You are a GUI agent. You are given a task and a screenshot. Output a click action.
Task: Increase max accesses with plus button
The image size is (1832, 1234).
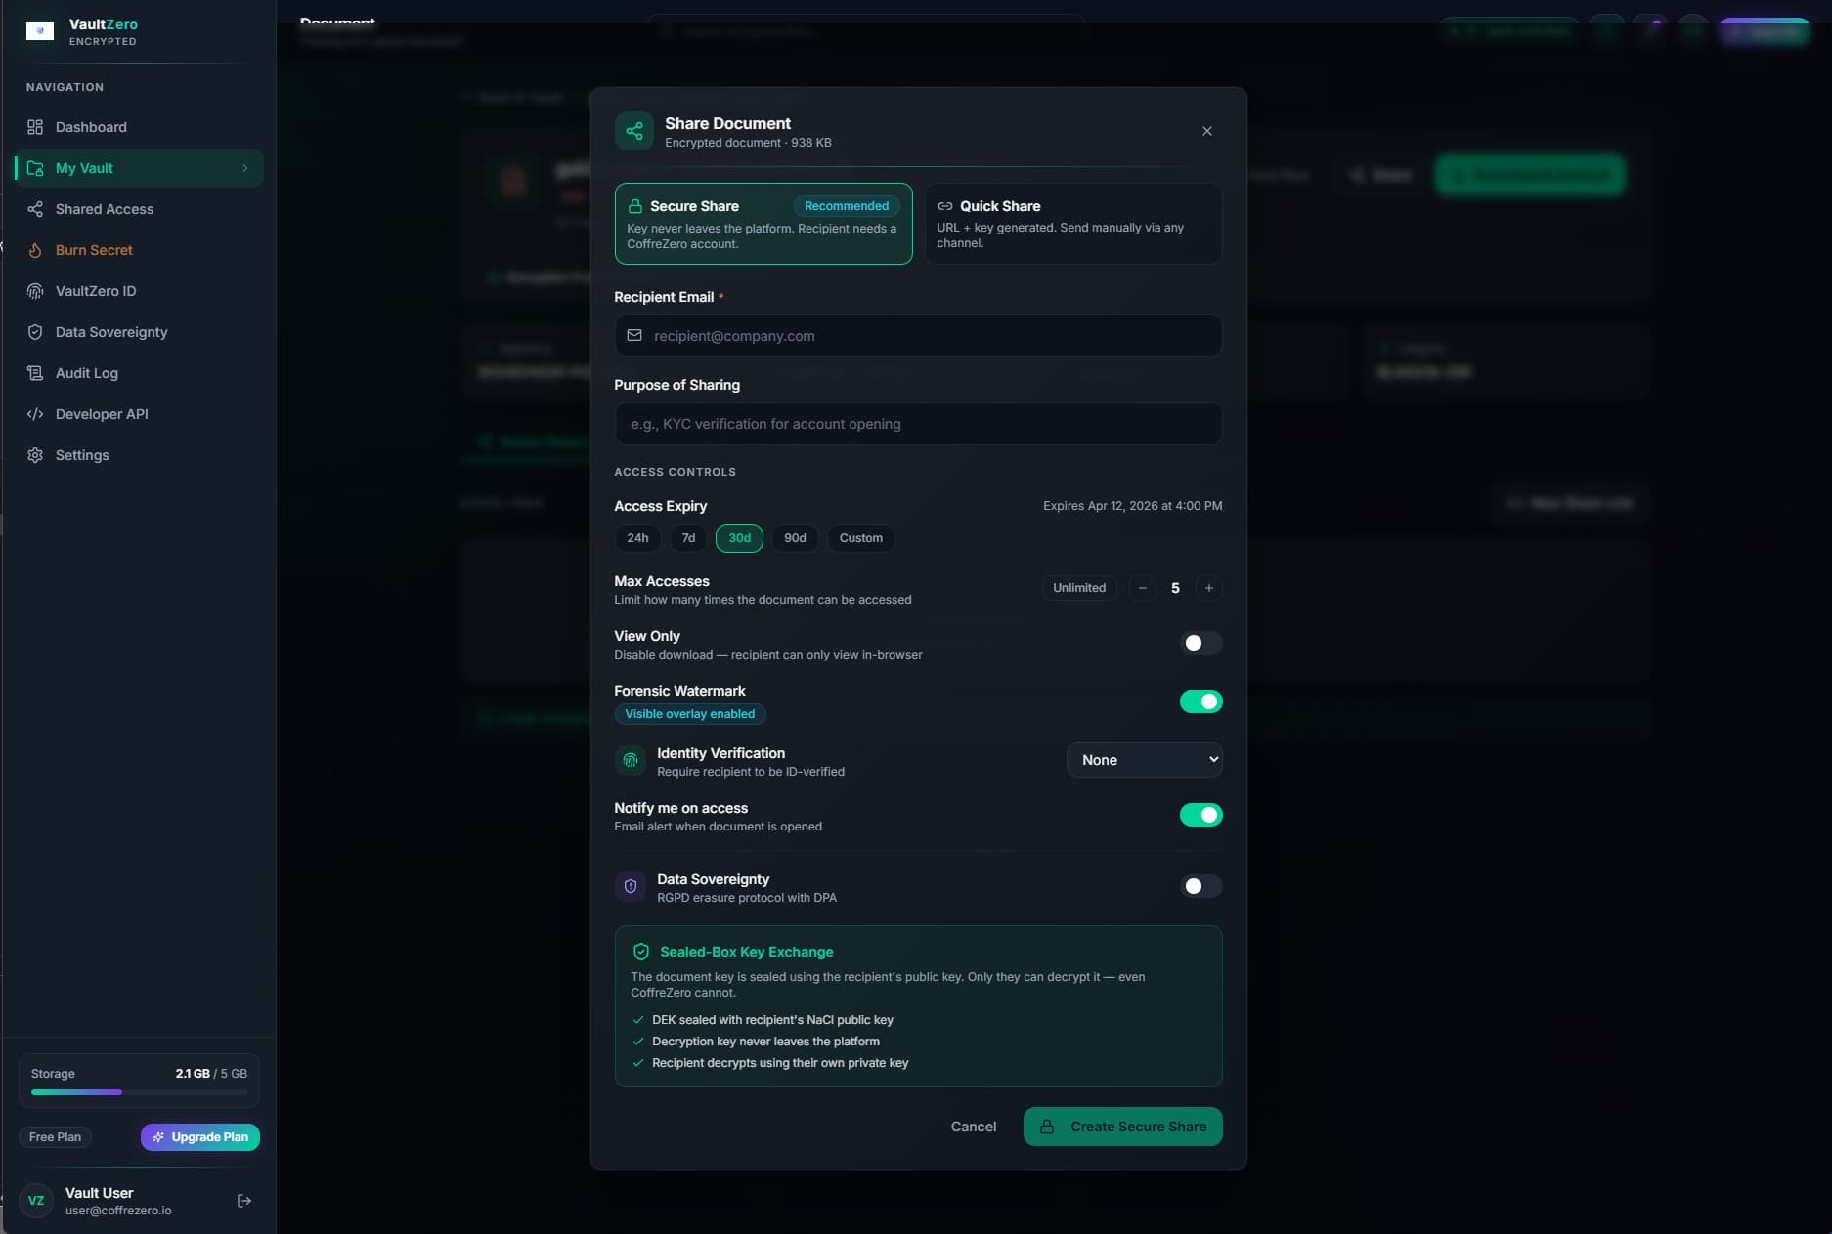(x=1209, y=588)
